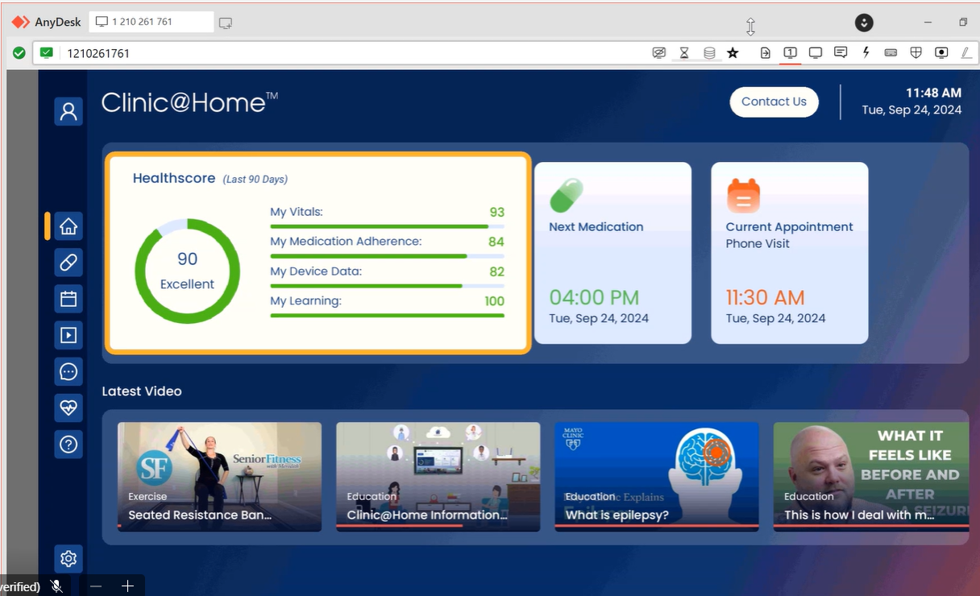Open the chat messages bubble icon
Viewport: 980px width, 596px height.
pyautogui.click(x=69, y=371)
